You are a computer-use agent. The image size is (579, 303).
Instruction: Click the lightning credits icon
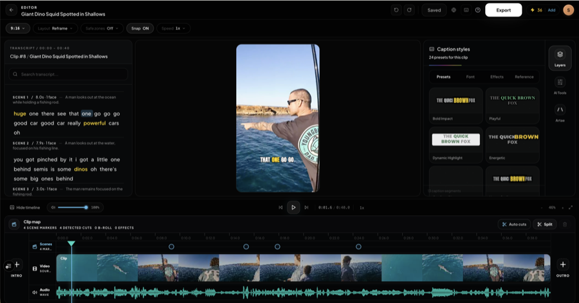(x=532, y=10)
